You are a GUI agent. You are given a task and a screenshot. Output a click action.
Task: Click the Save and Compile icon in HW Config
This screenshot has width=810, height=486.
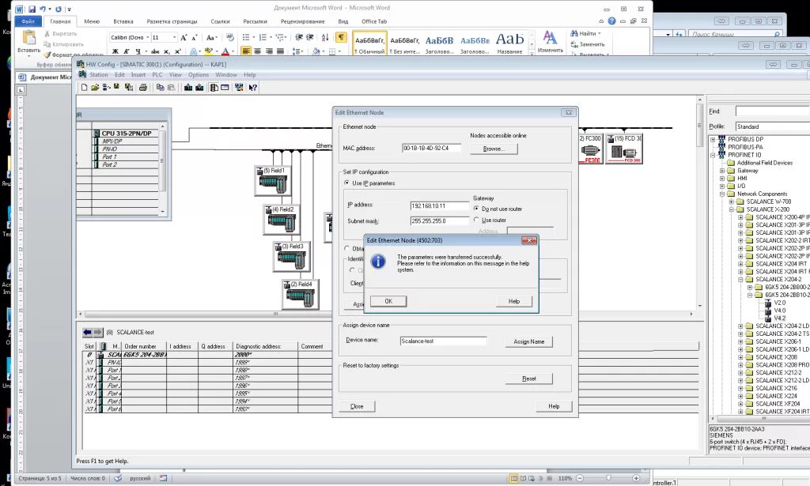129,88
